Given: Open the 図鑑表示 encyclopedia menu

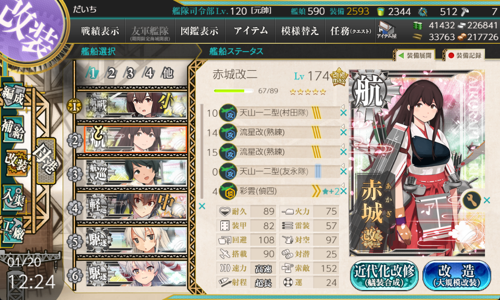Looking at the screenshot, I should point(199,31).
